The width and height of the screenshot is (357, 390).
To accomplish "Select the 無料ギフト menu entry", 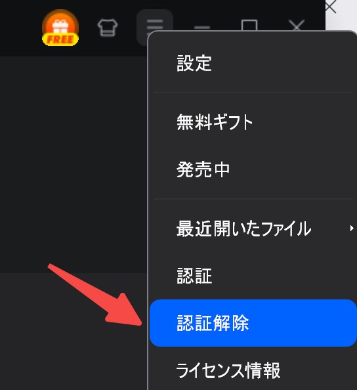I will tap(253, 122).
